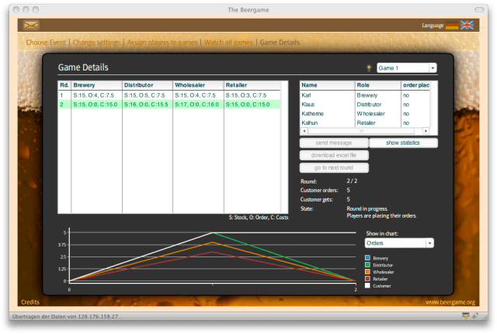Open the Show in chart Orders dropdown
The image size is (497, 334).
(399, 243)
